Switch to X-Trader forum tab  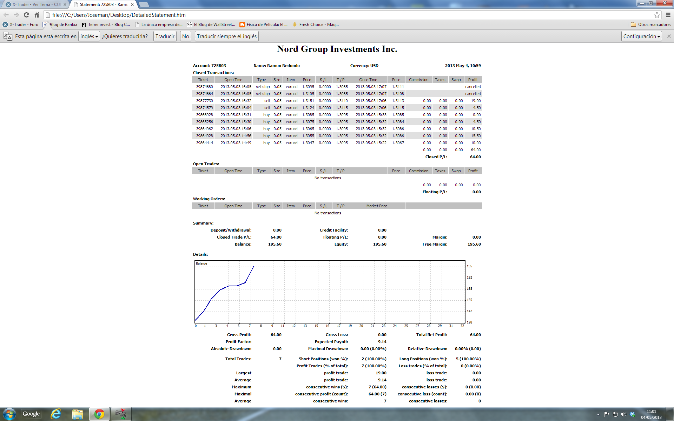(35, 5)
